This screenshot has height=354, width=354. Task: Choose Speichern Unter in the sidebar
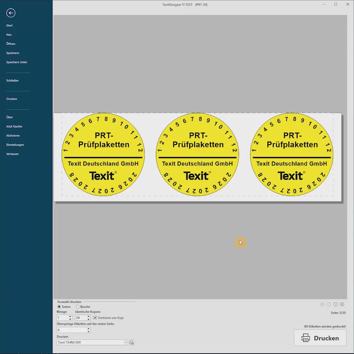(x=17, y=62)
